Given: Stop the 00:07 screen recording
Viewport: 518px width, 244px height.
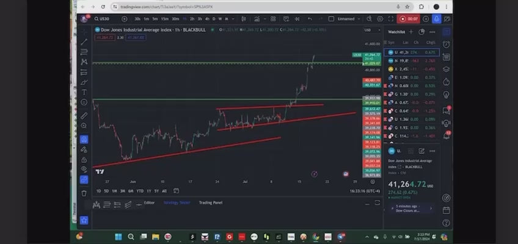Looking at the screenshot, I should [x=408, y=19].
